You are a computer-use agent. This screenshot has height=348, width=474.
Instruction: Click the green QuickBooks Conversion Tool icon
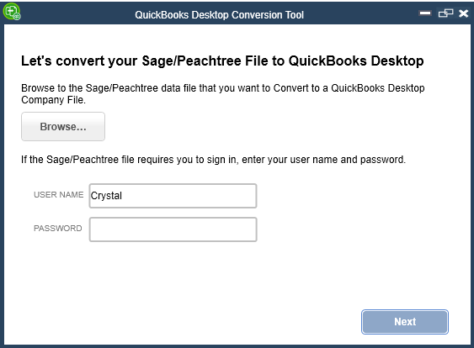coord(12,12)
